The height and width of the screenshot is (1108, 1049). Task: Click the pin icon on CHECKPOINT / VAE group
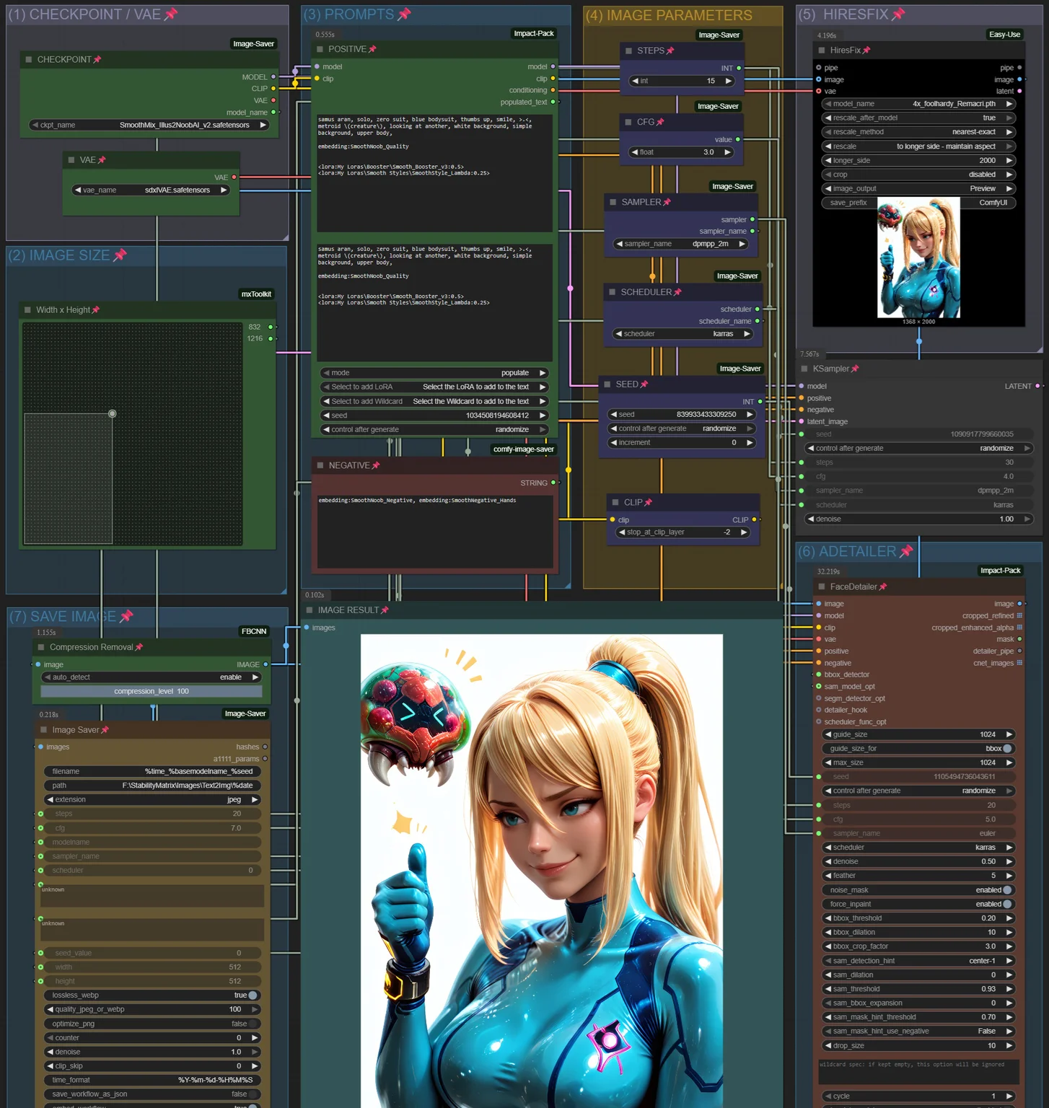coord(171,14)
